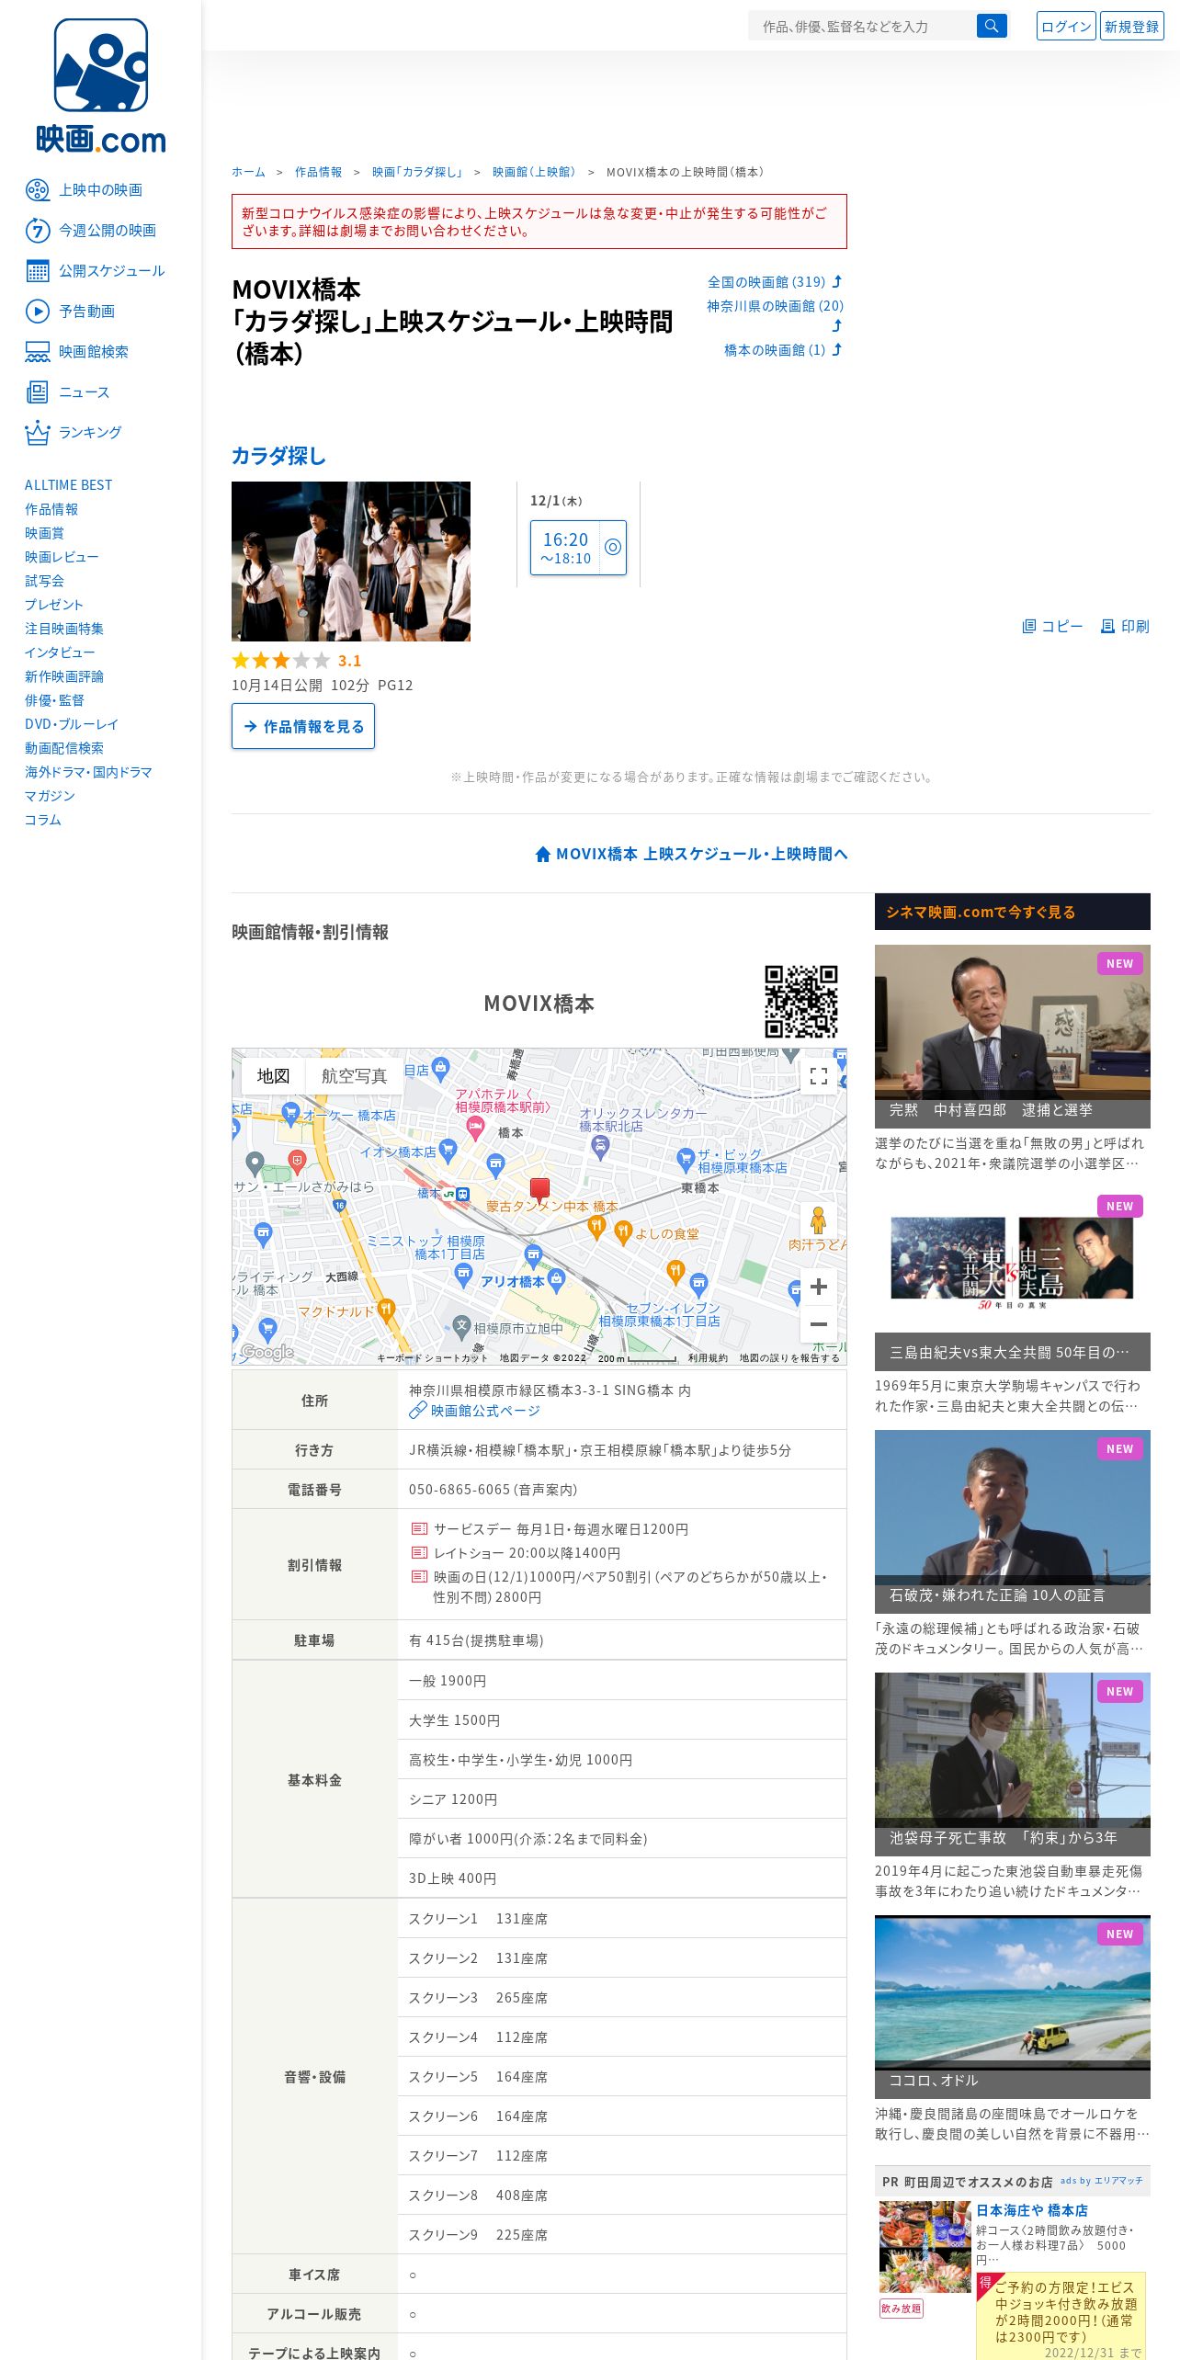Click the MOVIX橋本 QR code
The height and width of the screenshot is (2360, 1180).
[x=801, y=1001]
